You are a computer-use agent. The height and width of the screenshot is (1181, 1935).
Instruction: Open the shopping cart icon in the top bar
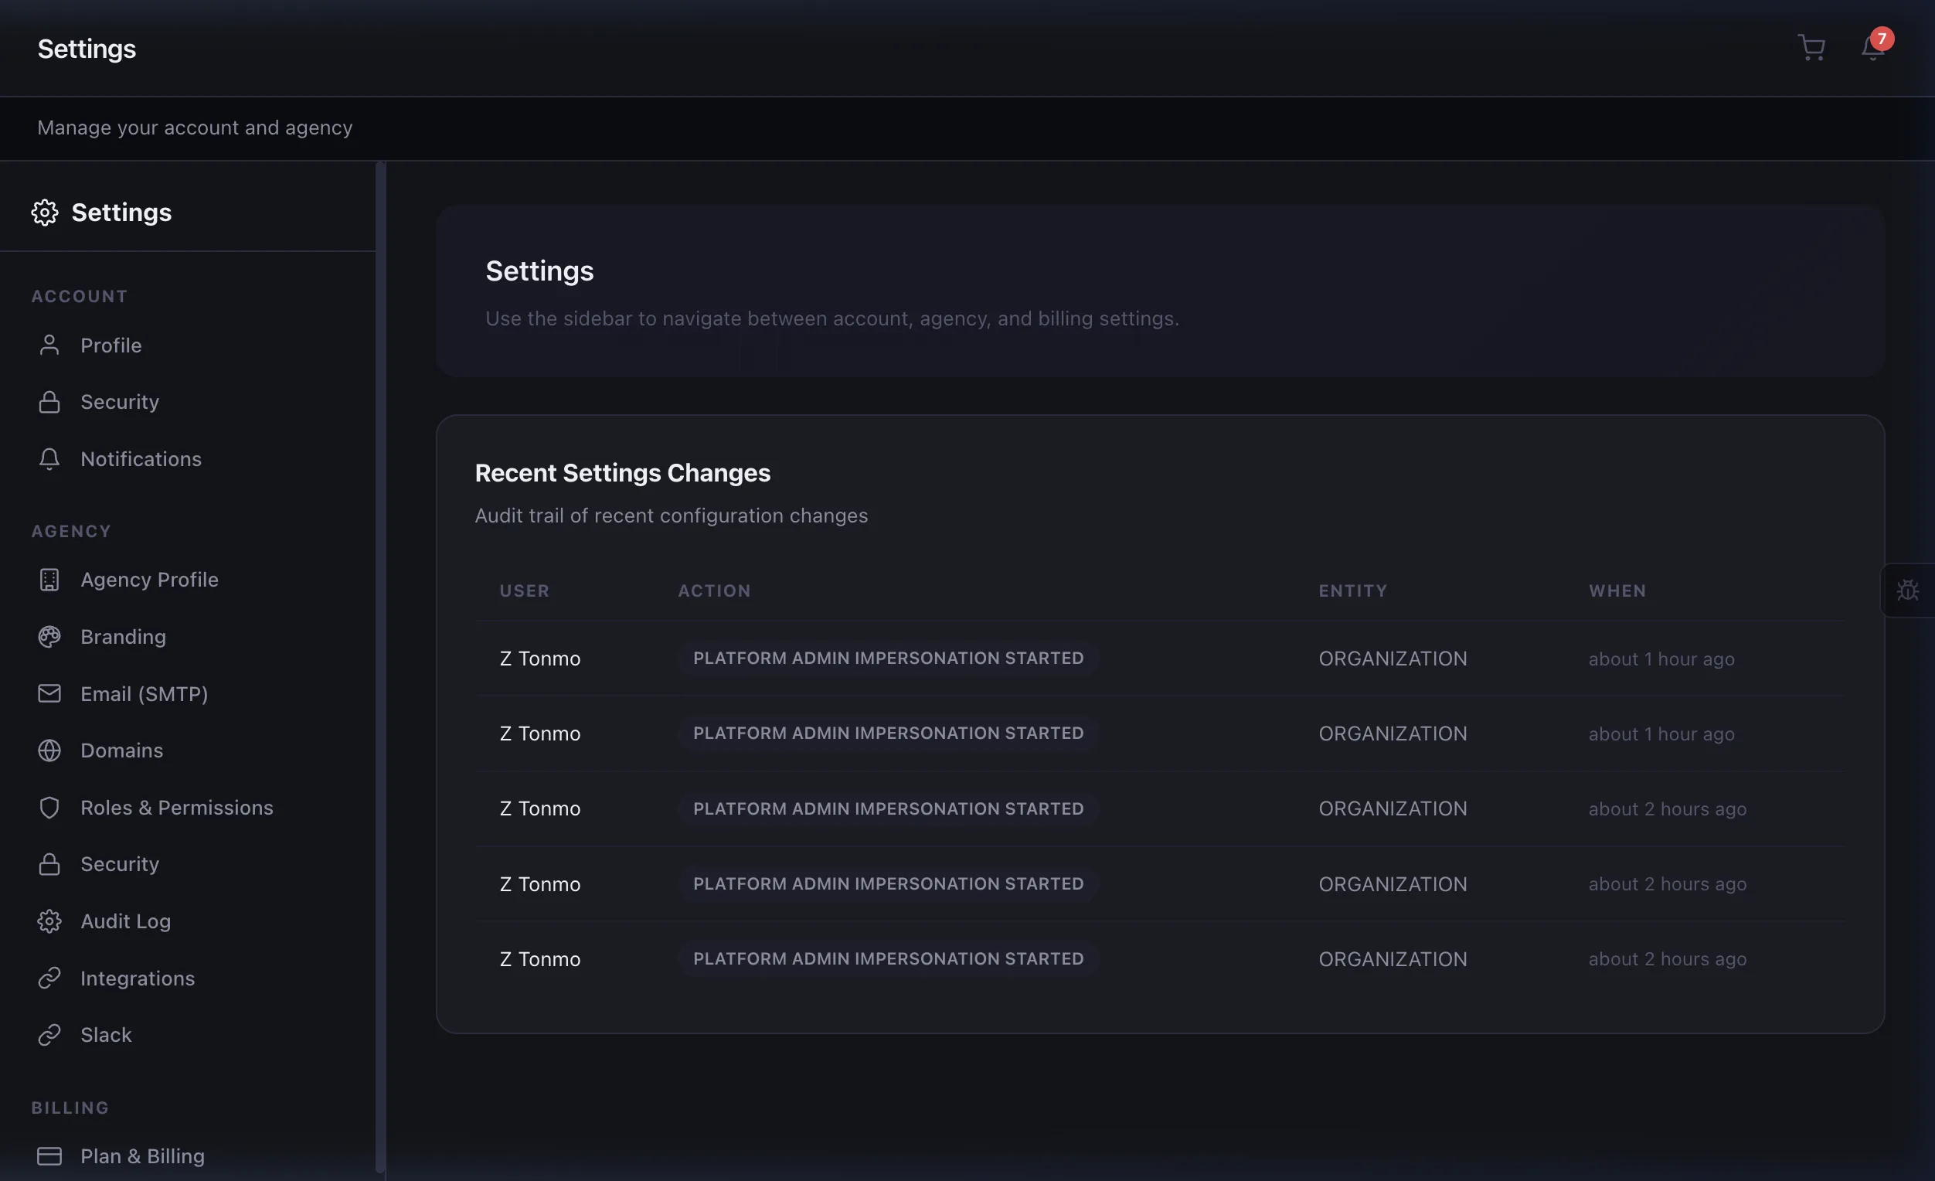1811,47
